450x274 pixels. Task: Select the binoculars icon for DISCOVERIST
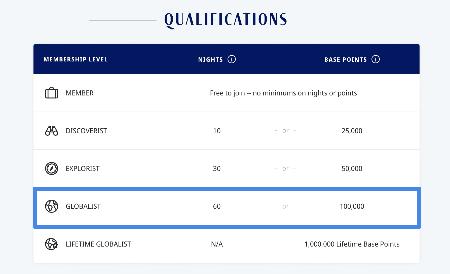click(51, 131)
